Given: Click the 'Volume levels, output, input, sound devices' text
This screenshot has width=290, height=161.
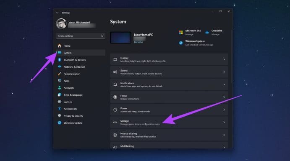Looking at the screenshot, I should (141, 74).
